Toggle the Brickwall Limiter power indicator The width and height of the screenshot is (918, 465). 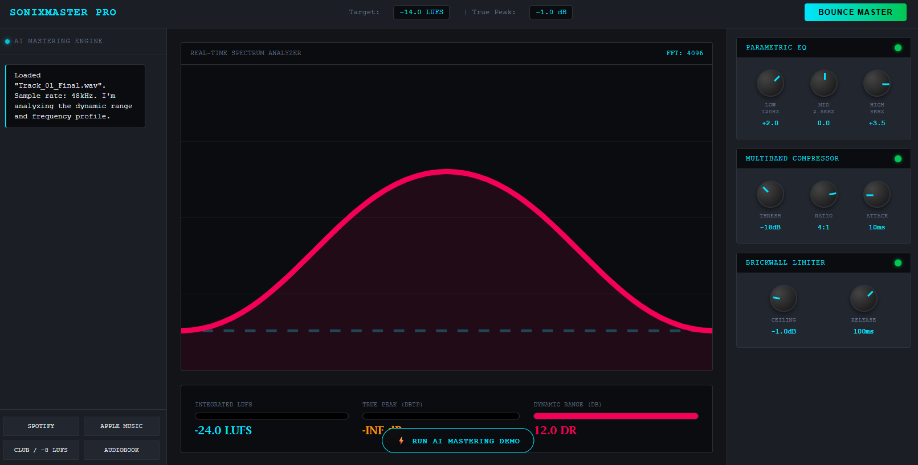pyautogui.click(x=898, y=263)
